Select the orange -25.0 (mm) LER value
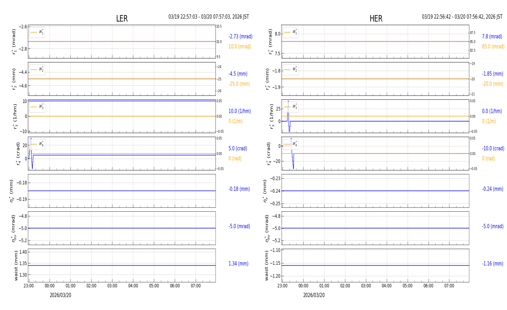This screenshot has width=507, height=310. (239, 84)
